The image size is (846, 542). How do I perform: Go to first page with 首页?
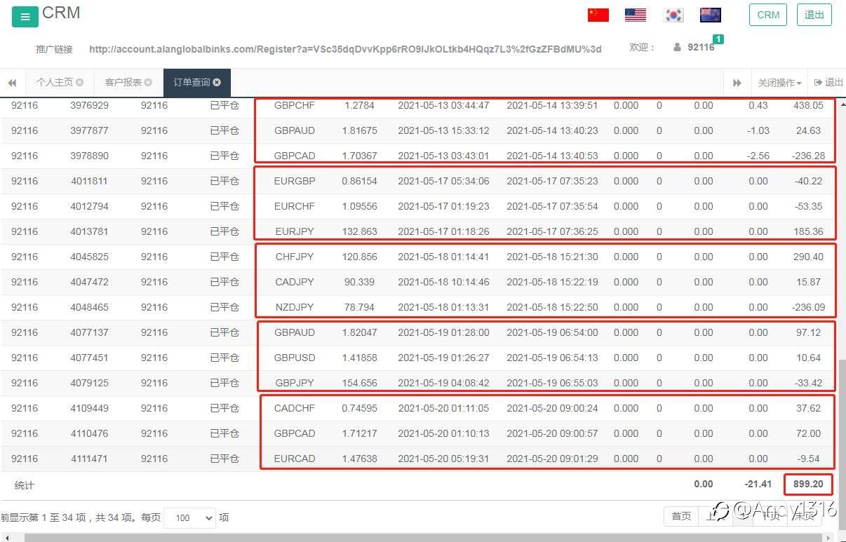pyautogui.click(x=681, y=516)
